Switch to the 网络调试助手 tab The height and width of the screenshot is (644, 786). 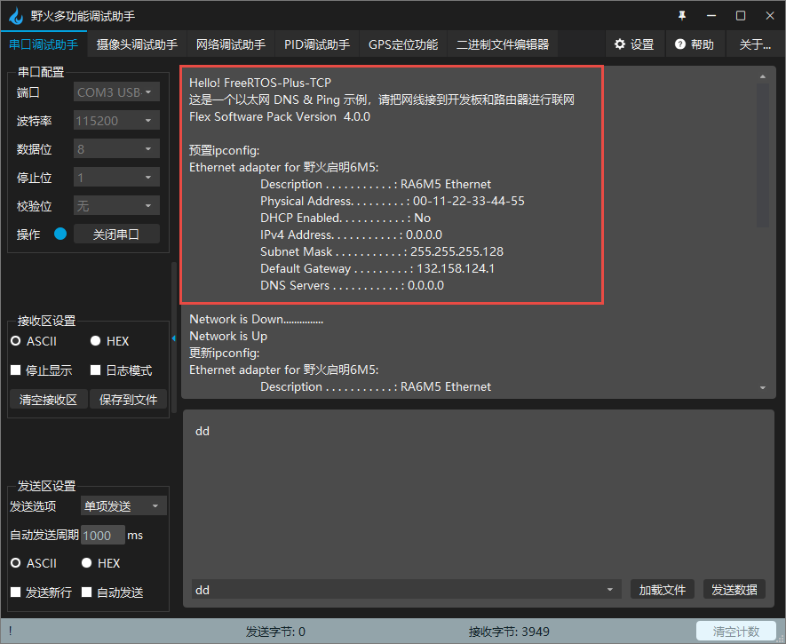[x=231, y=44]
